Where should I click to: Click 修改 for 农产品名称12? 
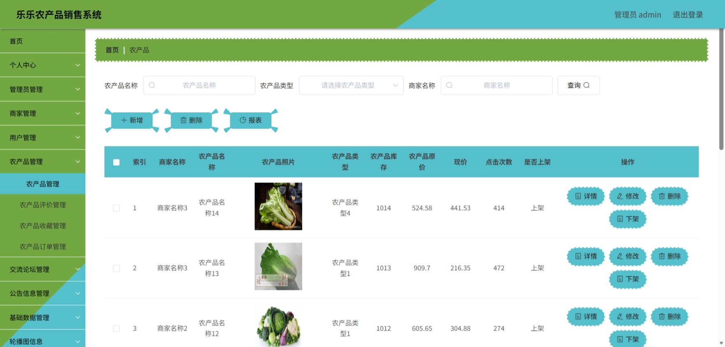pos(628,317)
